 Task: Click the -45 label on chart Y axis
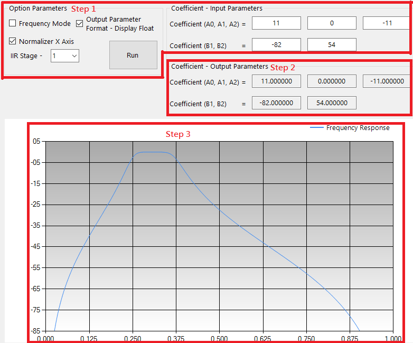(36, 247)
